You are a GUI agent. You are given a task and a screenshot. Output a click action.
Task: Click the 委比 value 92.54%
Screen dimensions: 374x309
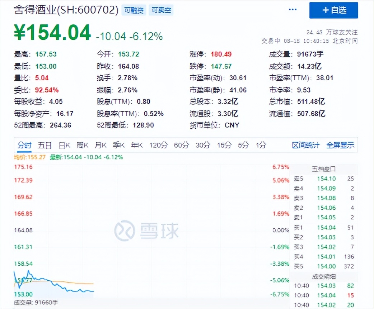click(47, 90)
